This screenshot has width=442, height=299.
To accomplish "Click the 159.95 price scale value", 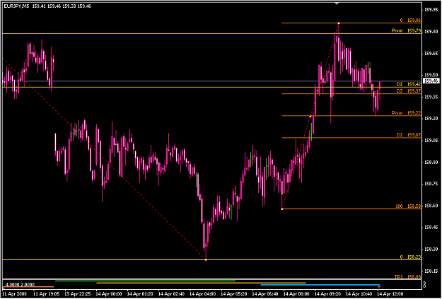I will (x=431, y=10).
